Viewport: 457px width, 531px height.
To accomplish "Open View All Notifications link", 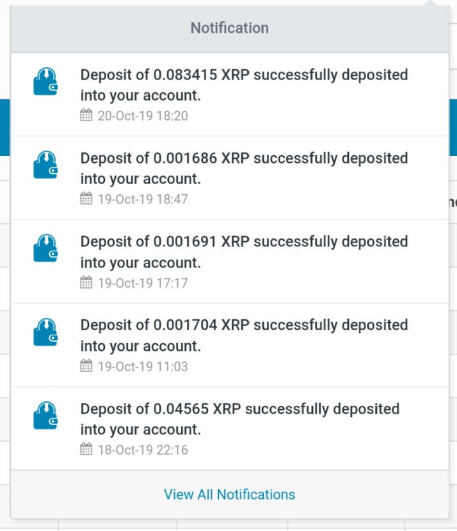I will coord(230,494).
